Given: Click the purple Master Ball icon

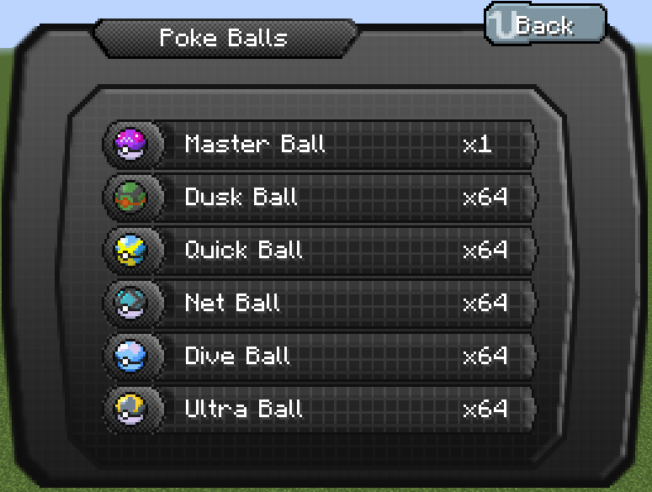Looking at the screenshot, I should pos(130,144).
